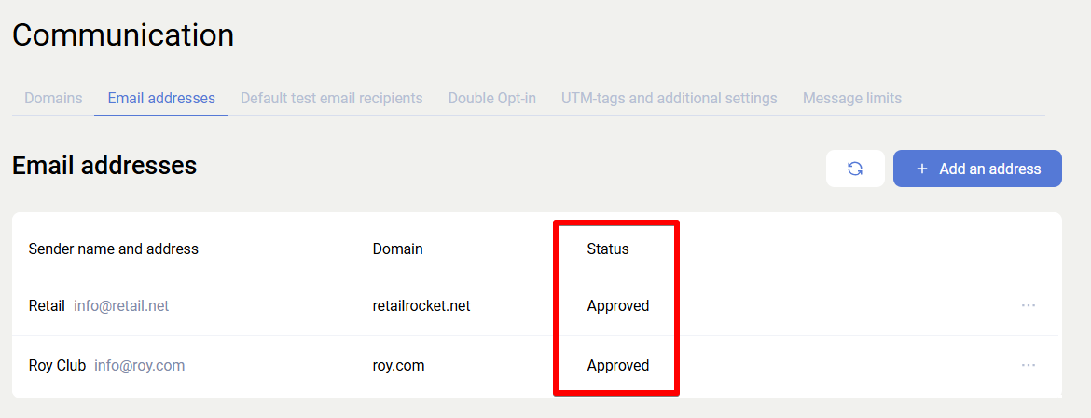
Task: Click the Roy Club sender name
Action: [x=57, y=365]
